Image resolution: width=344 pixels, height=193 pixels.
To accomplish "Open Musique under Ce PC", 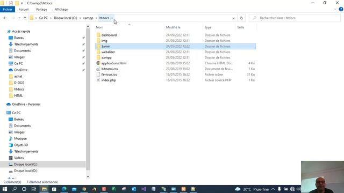I will [20, 138].
